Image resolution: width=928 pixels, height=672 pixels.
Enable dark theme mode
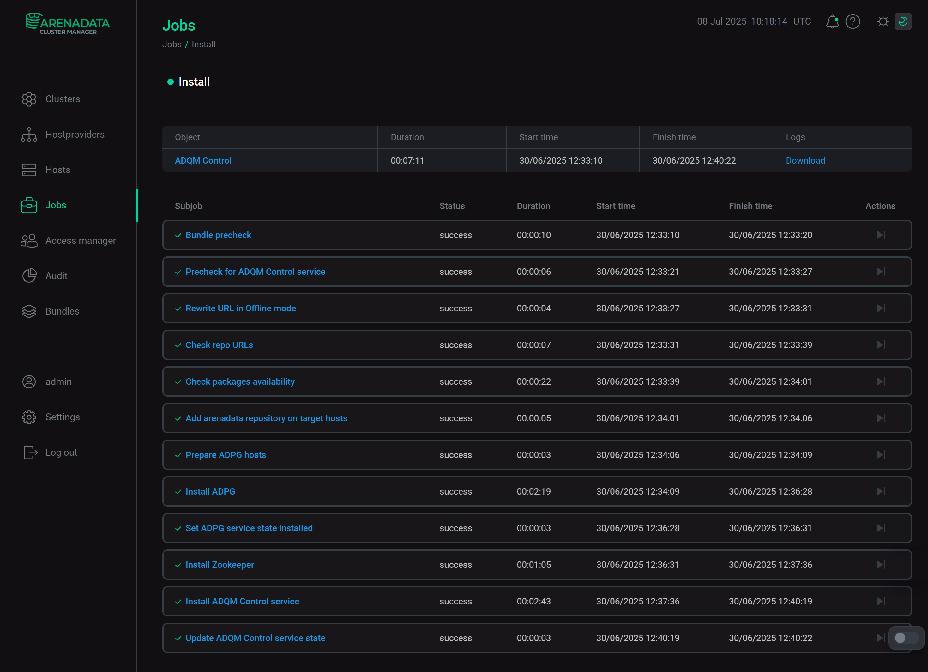[x=903, y=21]
